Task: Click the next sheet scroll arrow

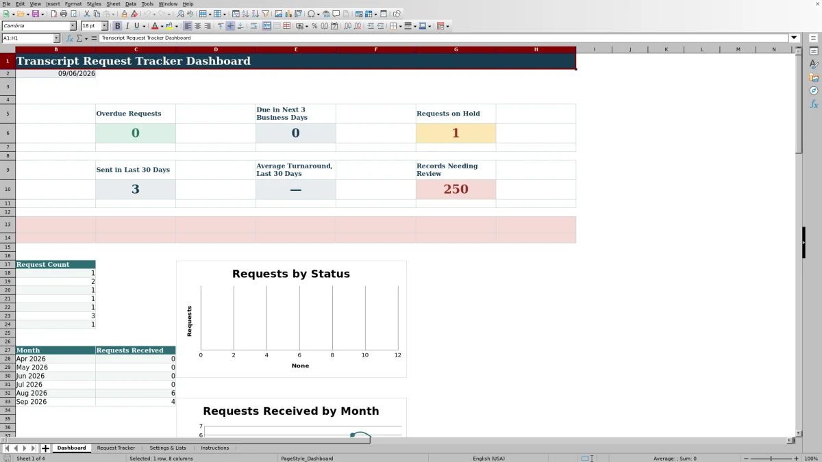Action: click(x=25, y=448)
